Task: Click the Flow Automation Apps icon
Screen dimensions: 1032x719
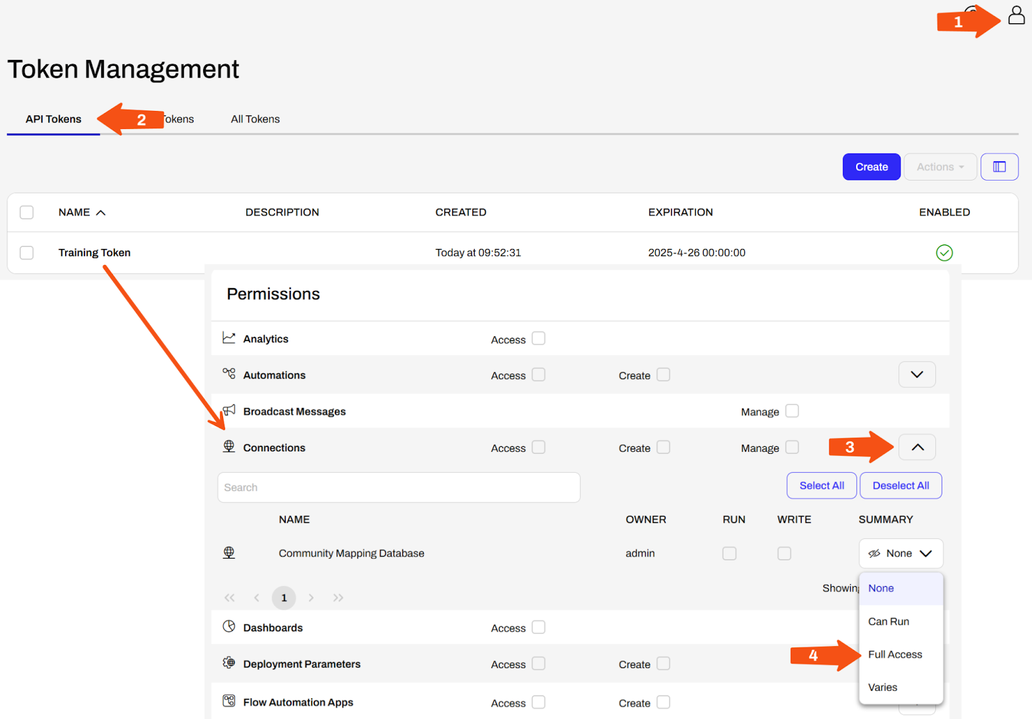Action: (229, 701)
